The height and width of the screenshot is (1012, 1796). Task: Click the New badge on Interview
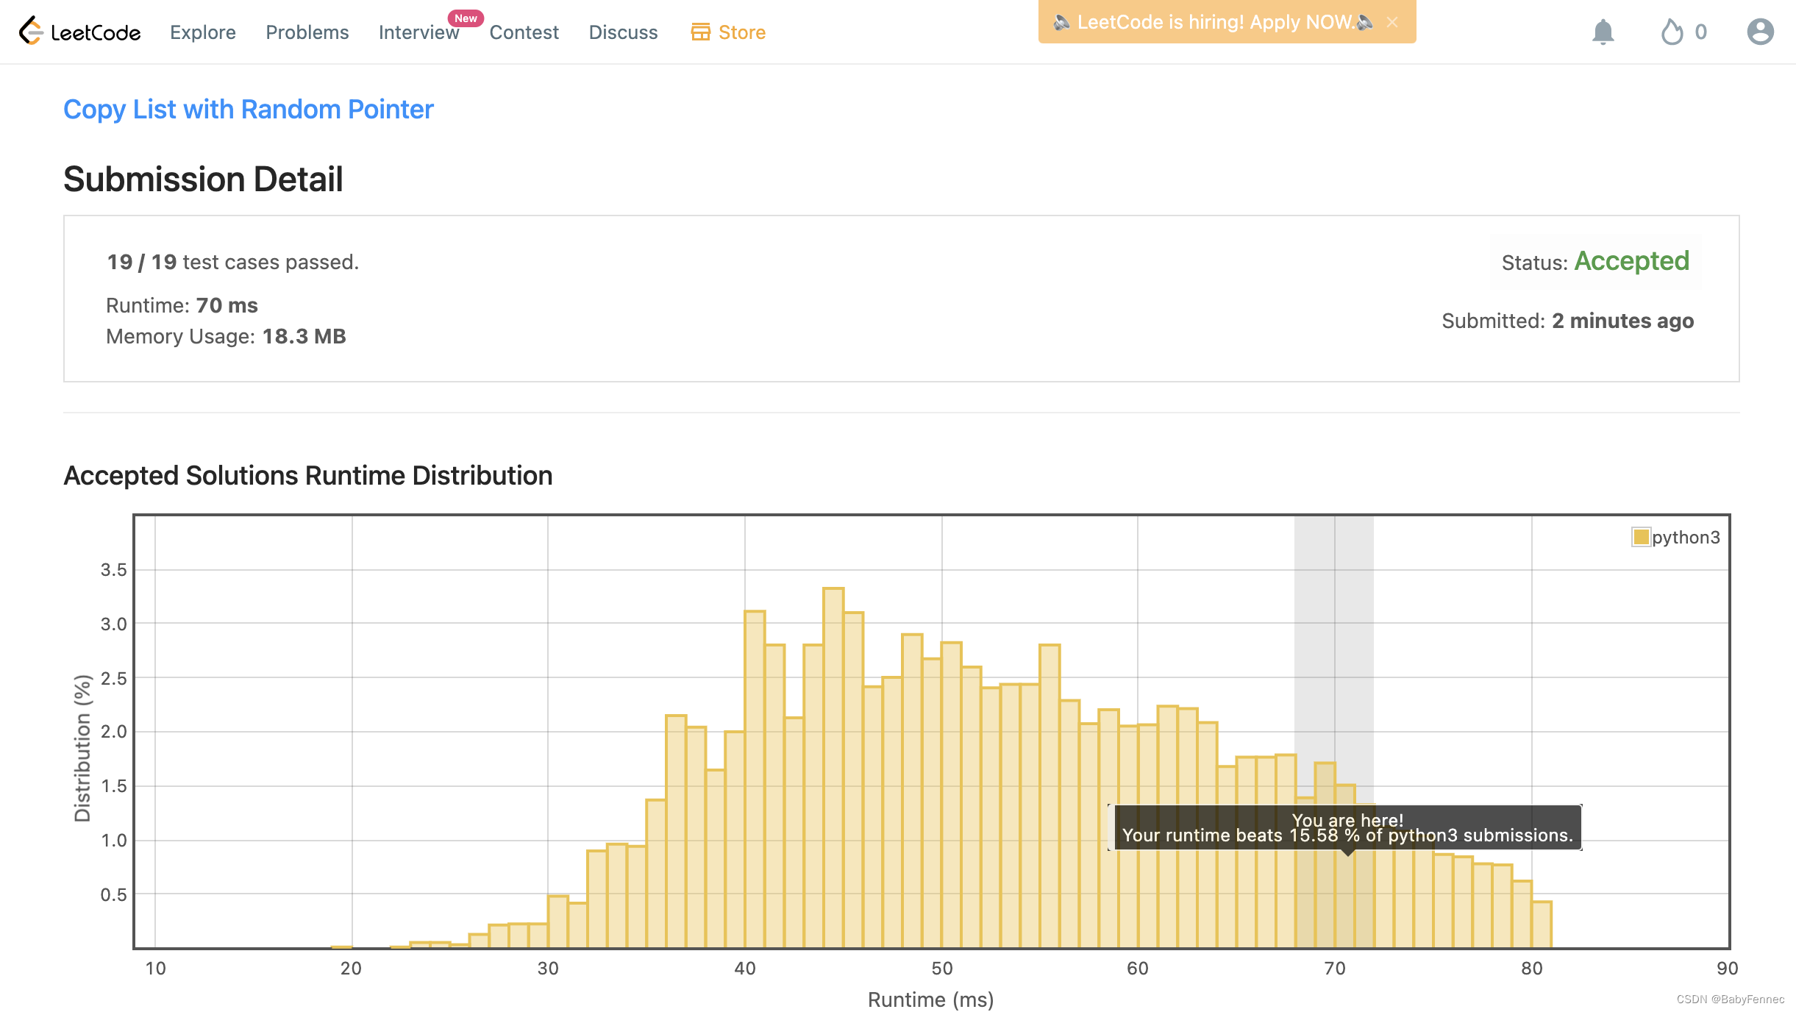[x=466, y=18]
